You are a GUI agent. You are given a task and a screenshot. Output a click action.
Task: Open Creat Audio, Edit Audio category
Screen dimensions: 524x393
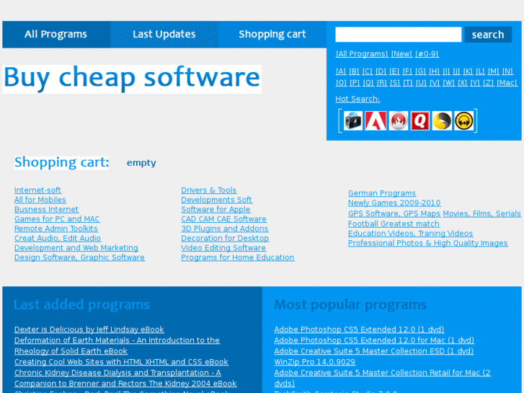(58, 239)
